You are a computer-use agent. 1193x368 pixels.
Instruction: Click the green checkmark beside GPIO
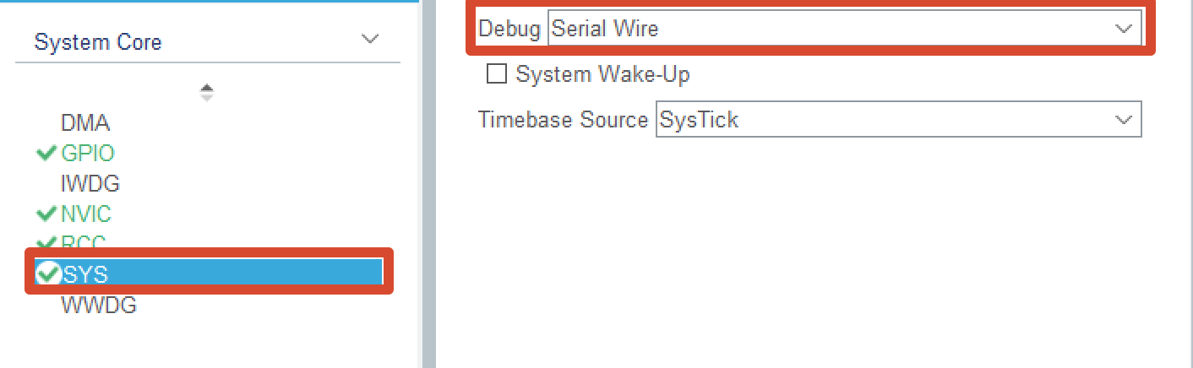46,154
